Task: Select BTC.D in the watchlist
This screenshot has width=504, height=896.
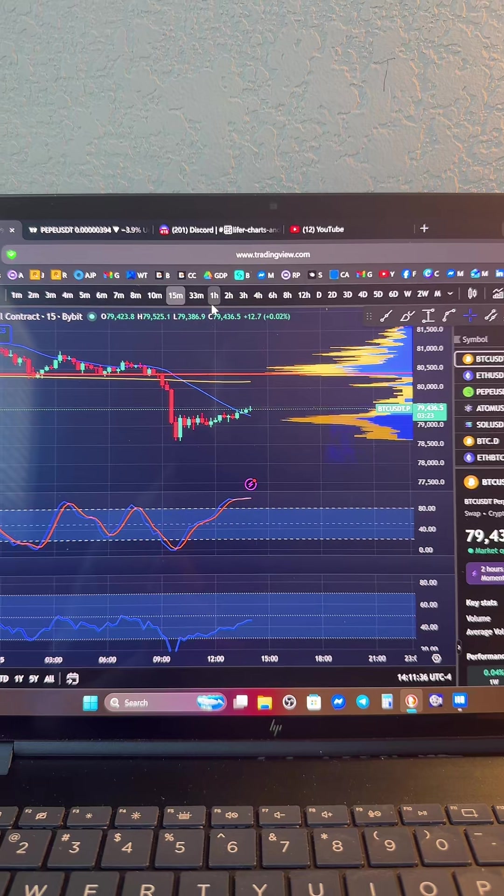Action: [x=480, y=441]
